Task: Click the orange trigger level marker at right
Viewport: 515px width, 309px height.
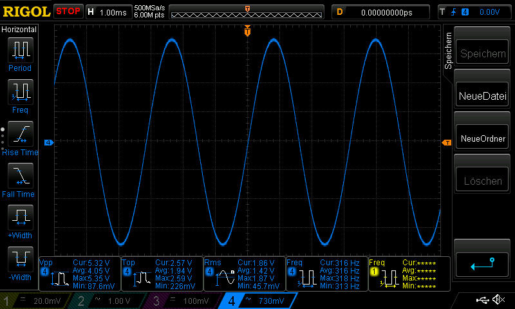Action: 447,142
